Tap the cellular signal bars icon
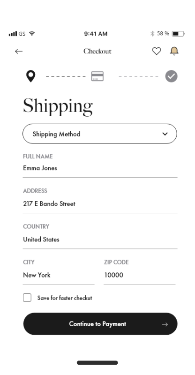Screen dimensions: 195x375 click(x=13, y=34)
